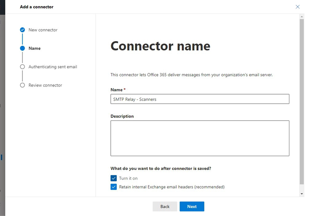Click the Retain internal Exchange email headers label
The height and width of the screenshot is (216, 314).
click(x=171, y=187)
